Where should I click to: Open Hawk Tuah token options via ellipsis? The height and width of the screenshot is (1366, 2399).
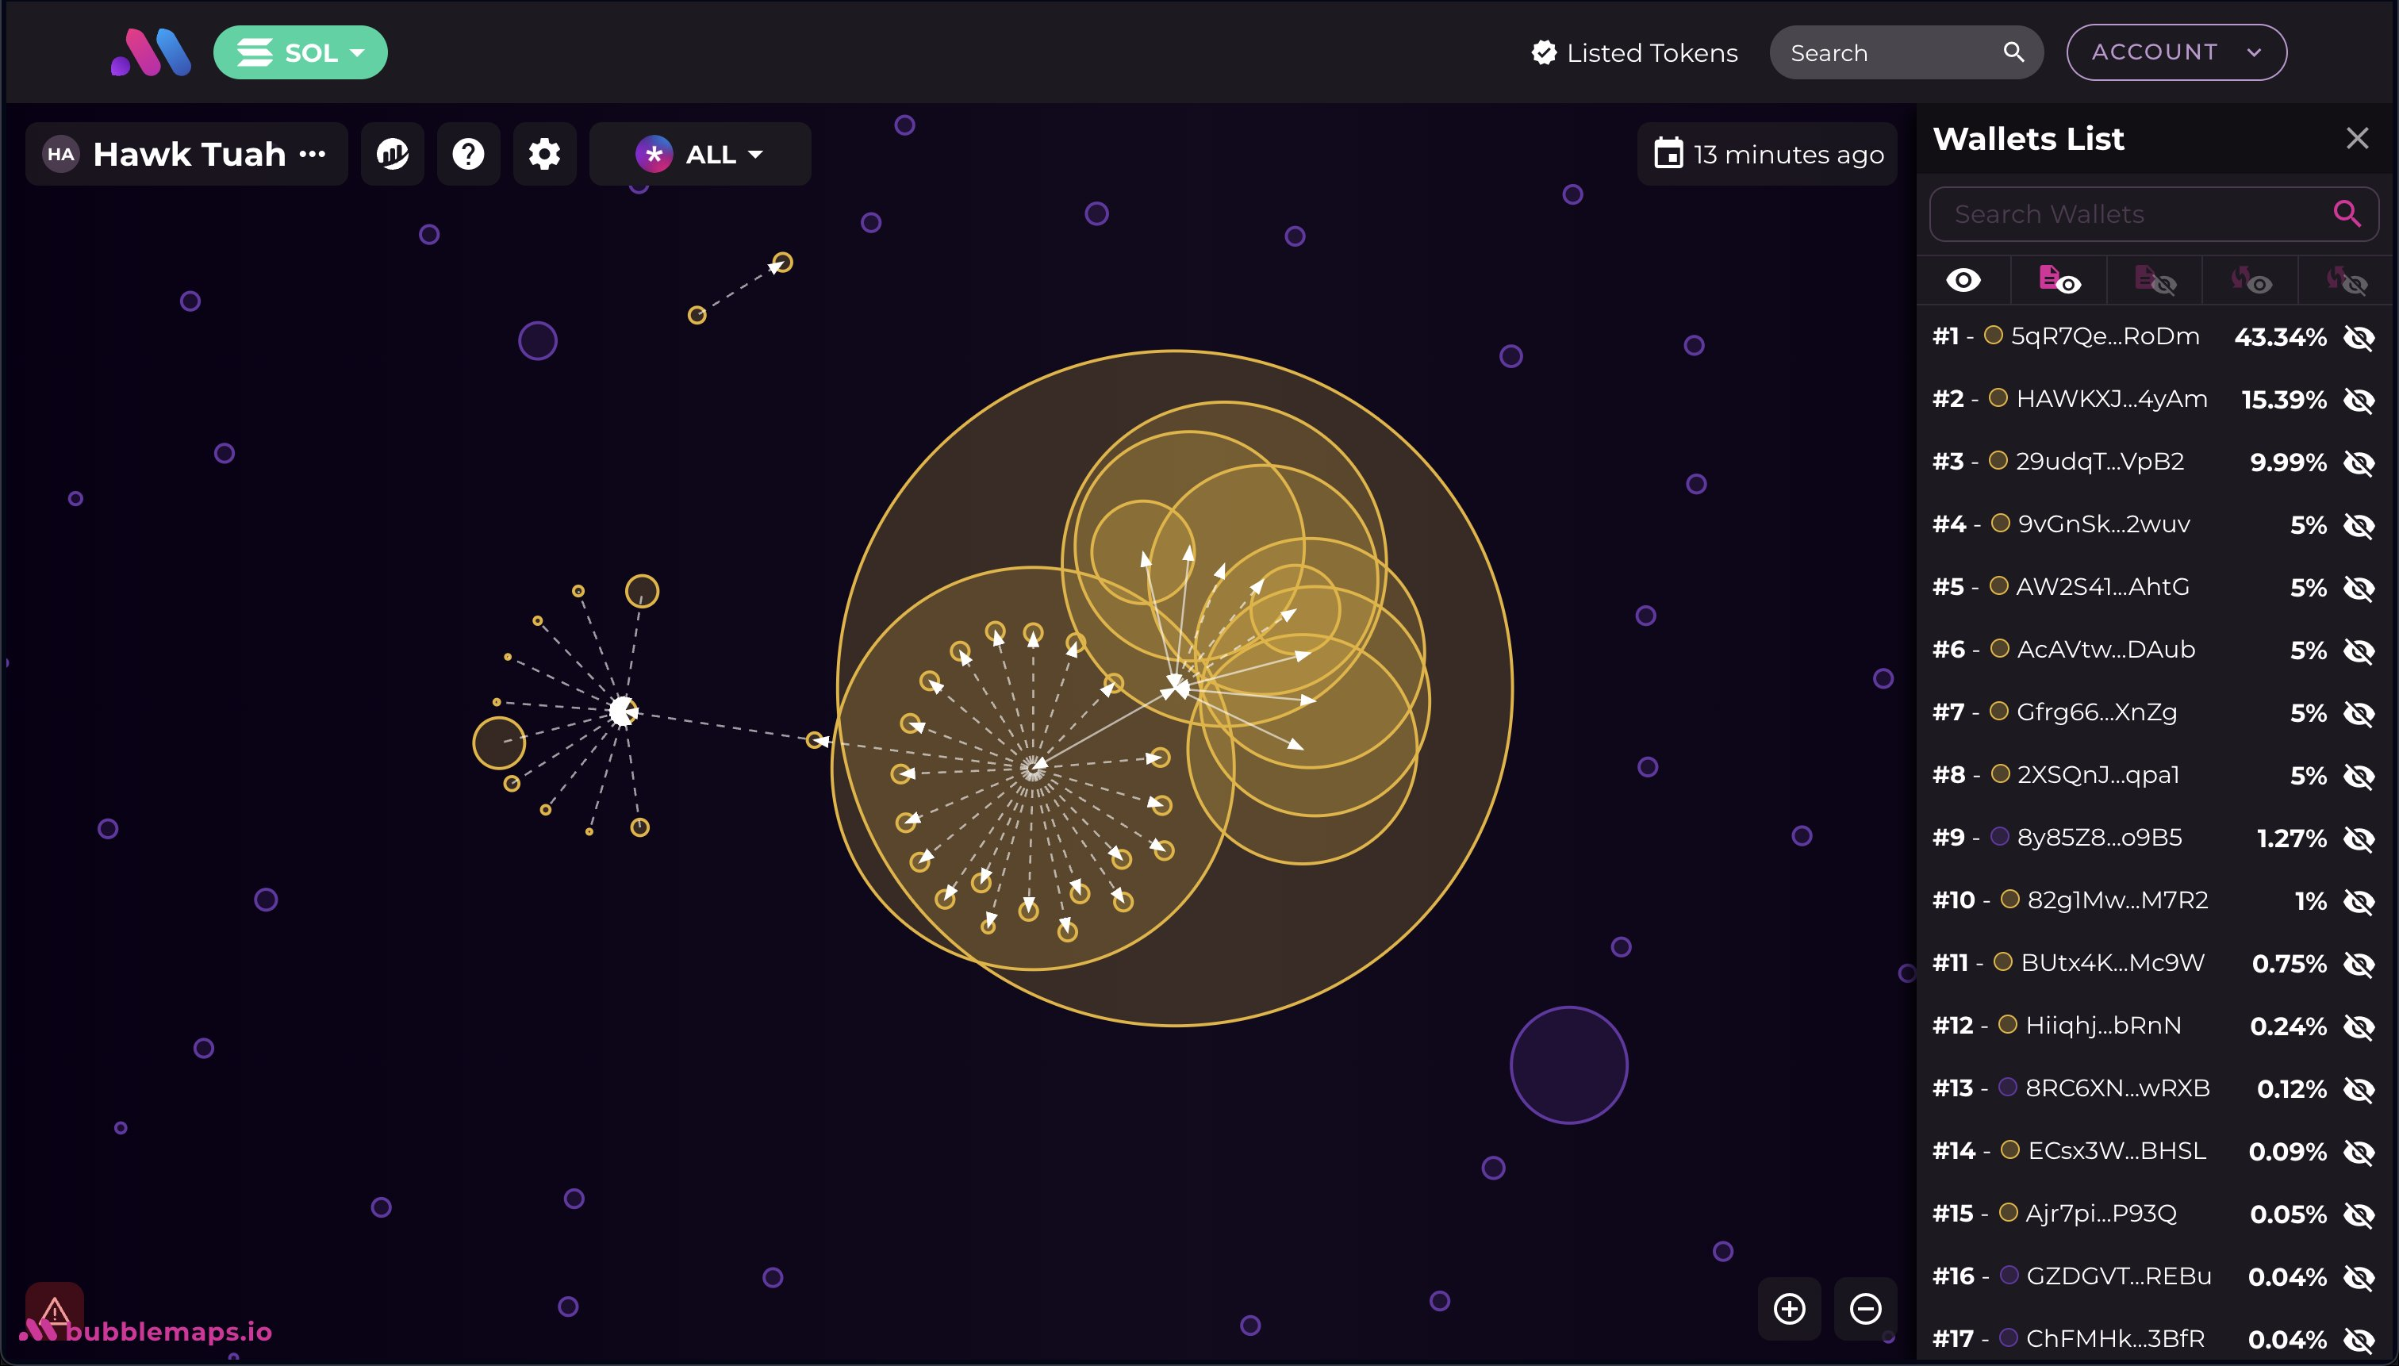313,155
